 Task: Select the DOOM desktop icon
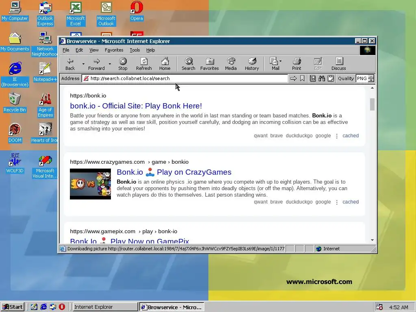pos(15,133)
